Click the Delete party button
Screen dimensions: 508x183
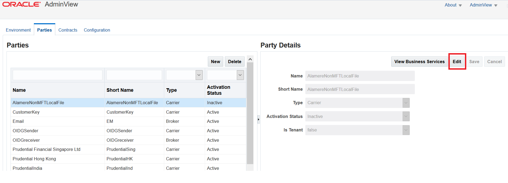tap(235, 62)
